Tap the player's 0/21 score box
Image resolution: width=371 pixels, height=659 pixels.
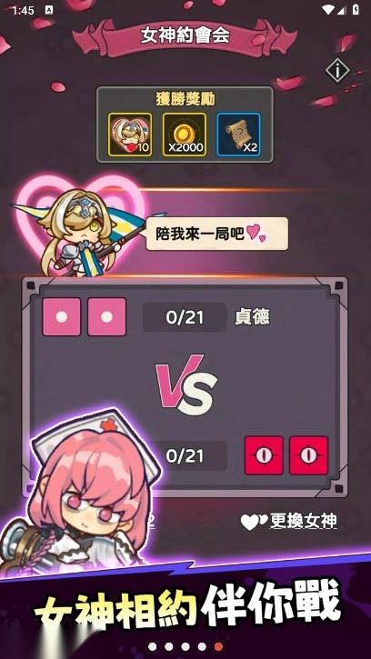185,455
